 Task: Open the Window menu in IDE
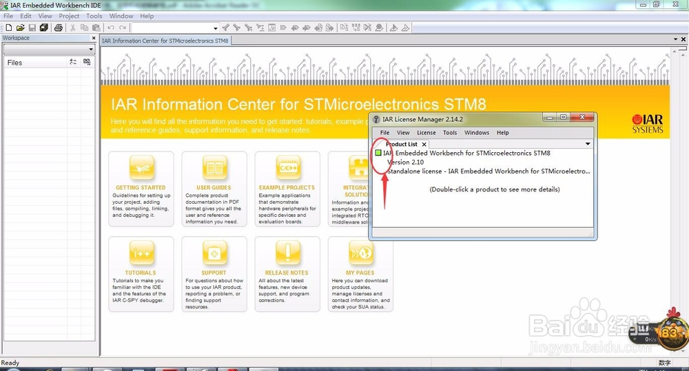pyautogui.click(x=121, y=16)
